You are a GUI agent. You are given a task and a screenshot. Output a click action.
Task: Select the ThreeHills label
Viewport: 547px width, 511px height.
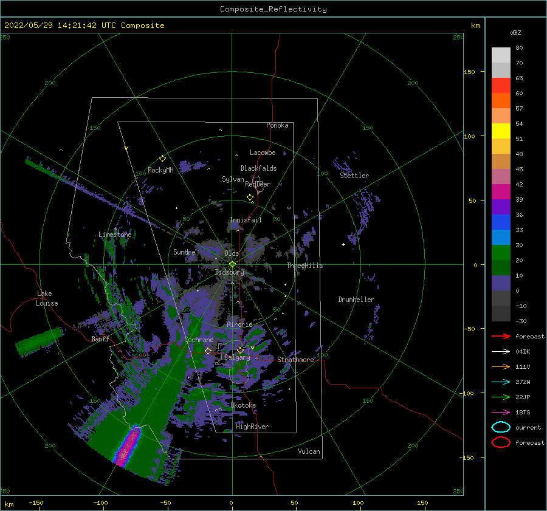(305, 266)
